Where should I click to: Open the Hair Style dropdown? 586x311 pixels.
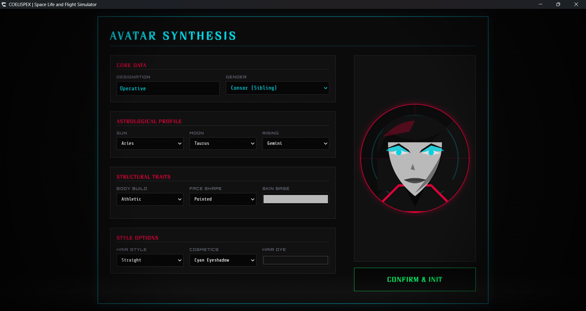point(150,260)
